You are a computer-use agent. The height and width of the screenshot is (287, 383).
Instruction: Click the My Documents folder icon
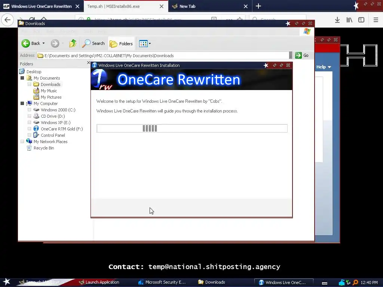coord(29,78)
